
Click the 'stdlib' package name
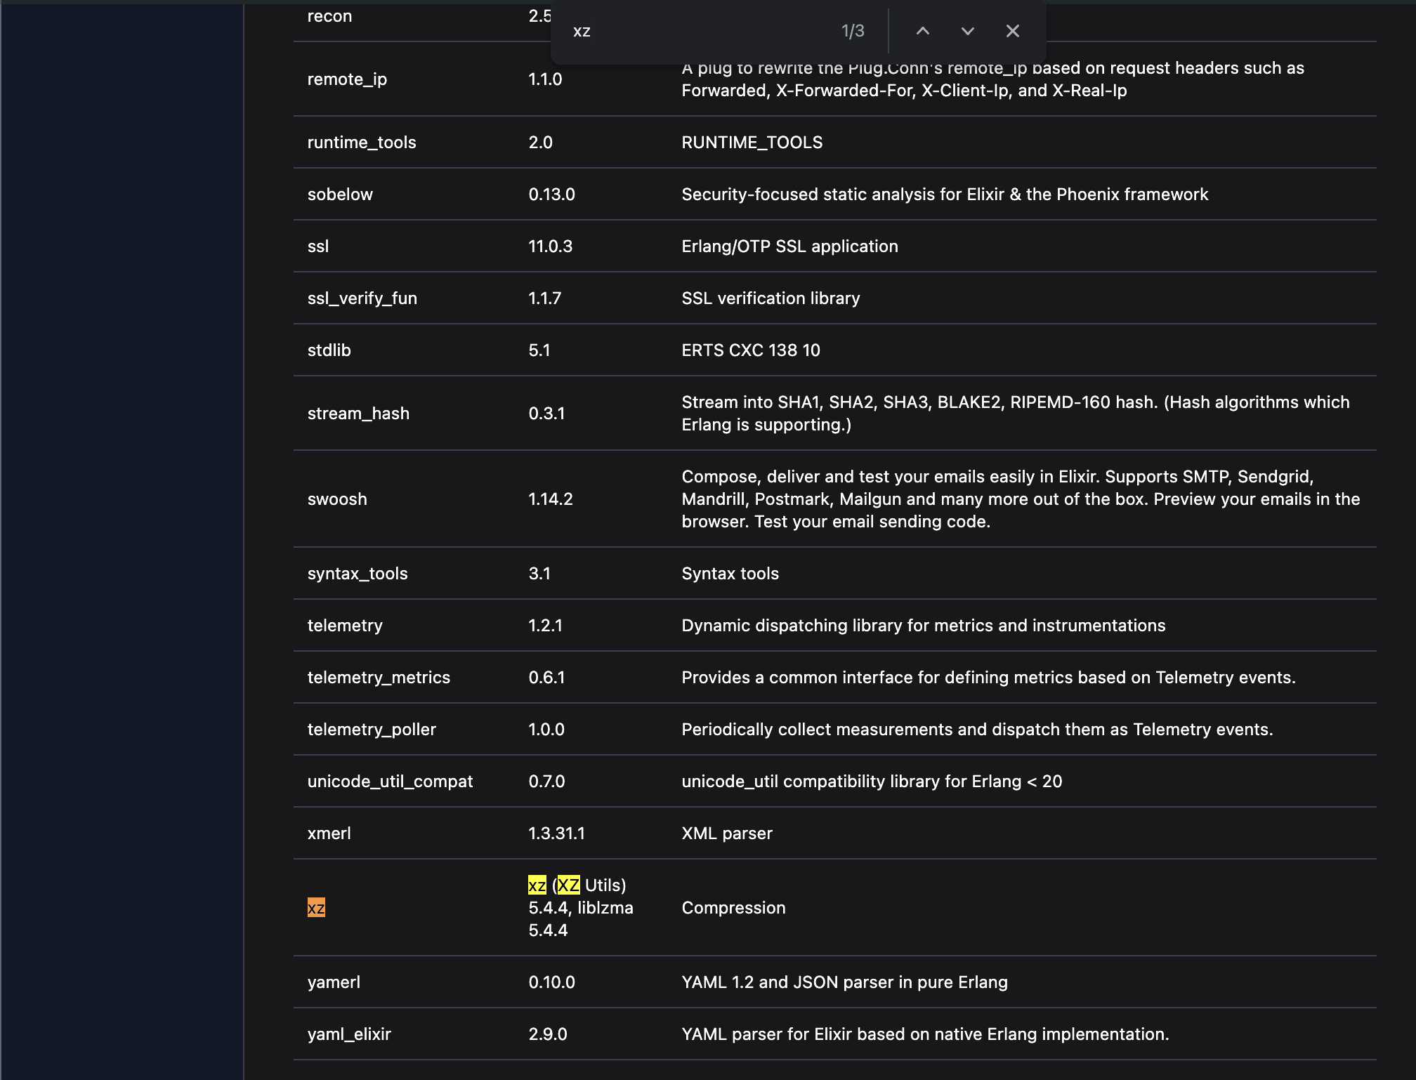(x=329, y=350)
